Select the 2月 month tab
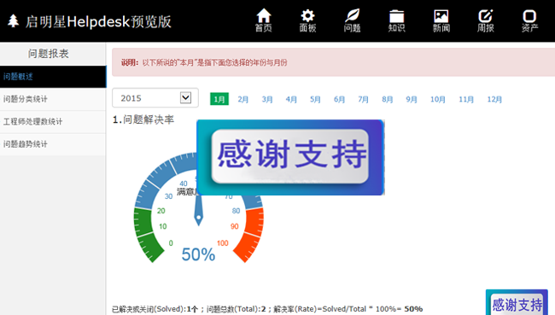The height and width of the screenshot is (315, 555). click(x=242, y=100)
